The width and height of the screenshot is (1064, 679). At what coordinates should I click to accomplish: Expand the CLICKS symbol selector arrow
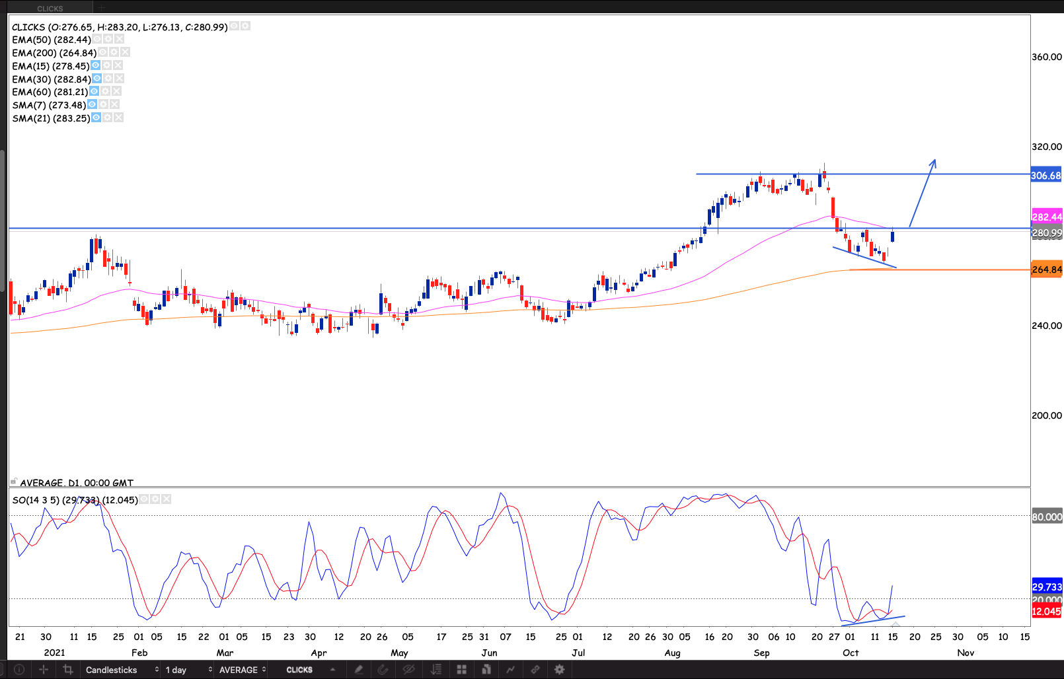(332, 670)
